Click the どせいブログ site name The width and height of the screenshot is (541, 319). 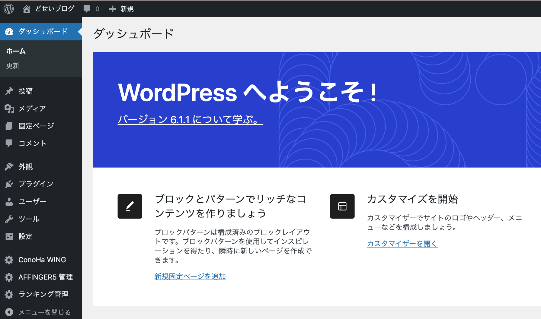click(x=55, y=9)
